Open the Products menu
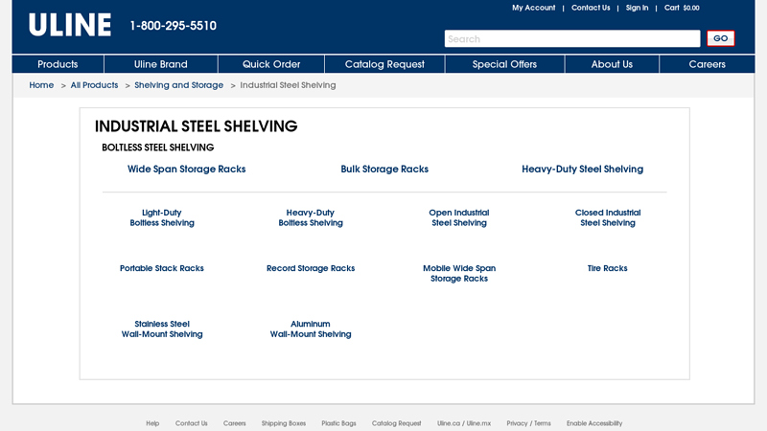Image resolution: width=767 pixels, height=431 pixels. (x=58, y=64)
